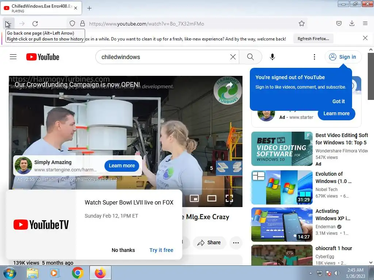This screenshot has width=374, height=280.
Task: Open the Firefox application menu
Action: pyautogui.click(x=365, y=23)
